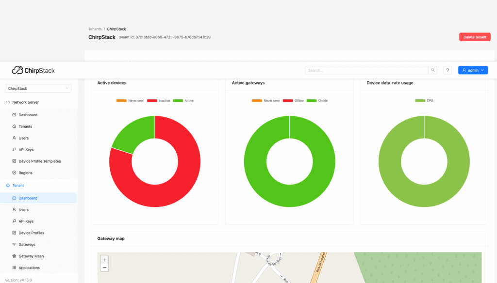Click the Applications grid icon

14,268
